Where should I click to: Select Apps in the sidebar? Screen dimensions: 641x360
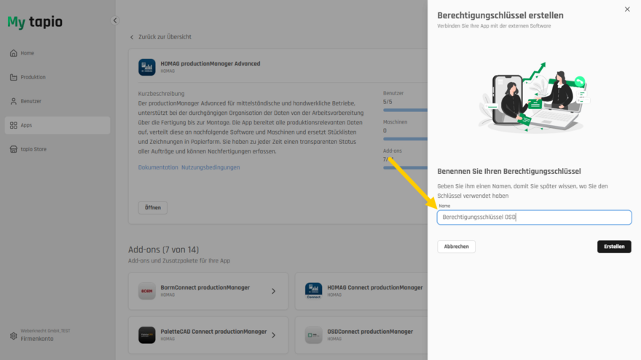tap(58, 125)
